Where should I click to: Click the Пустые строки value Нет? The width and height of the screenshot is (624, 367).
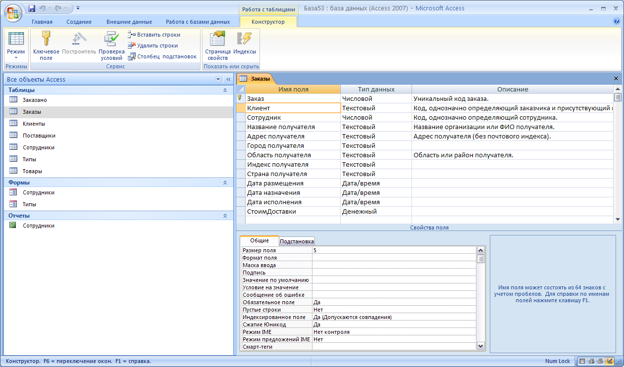click(x=394, y=310)
